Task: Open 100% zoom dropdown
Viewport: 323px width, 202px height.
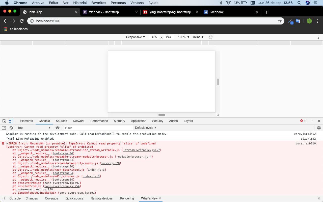Action: [x=183, y=37]
